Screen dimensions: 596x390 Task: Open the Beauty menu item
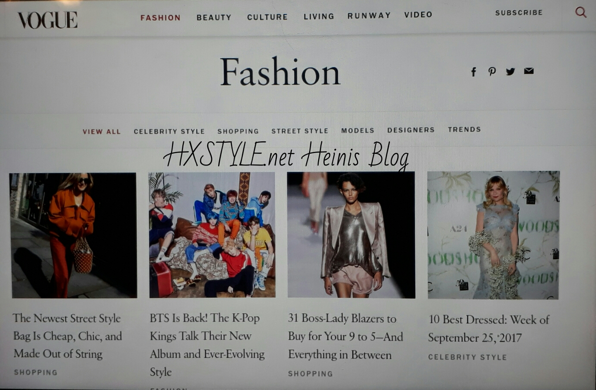[214, 17]
